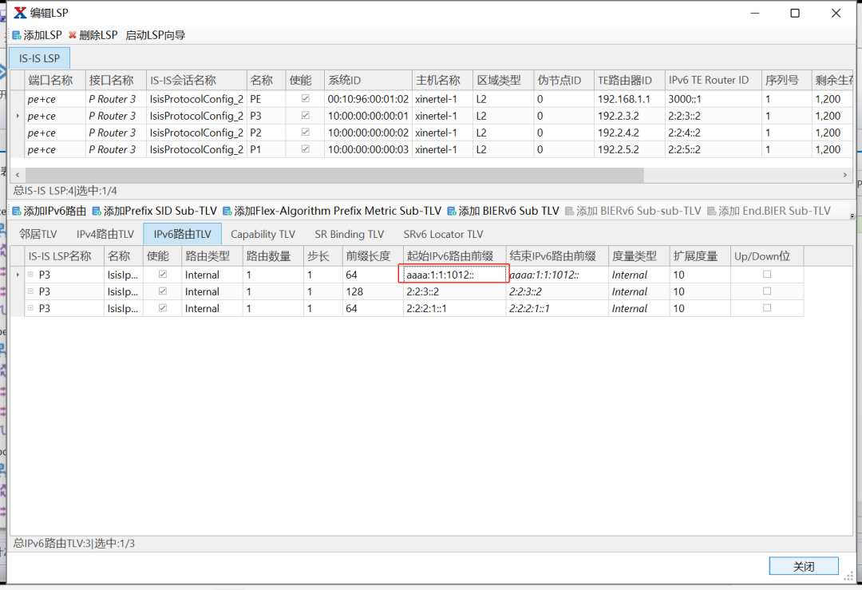This screenshot has height=590, width=862.
Task: Toggle Up/Down位 checkbox in first route row
Action: [767, 275]
